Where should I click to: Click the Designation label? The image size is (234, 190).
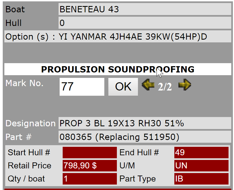click(30, 123)
